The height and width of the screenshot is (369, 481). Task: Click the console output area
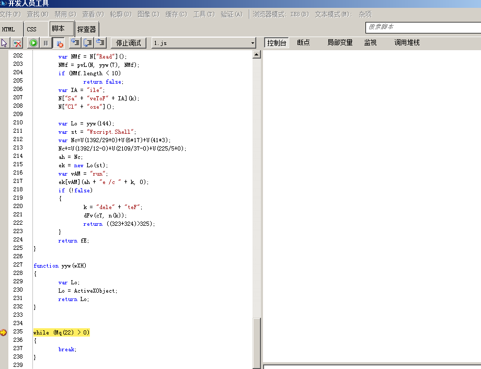pyautogui.click(x=372, y=205)
